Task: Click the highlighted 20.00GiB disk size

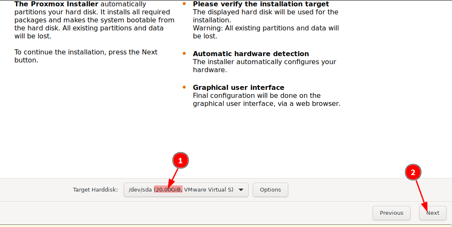Action: [168, 190]
